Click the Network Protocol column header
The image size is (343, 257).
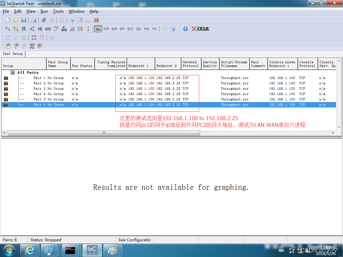[191, 64]
